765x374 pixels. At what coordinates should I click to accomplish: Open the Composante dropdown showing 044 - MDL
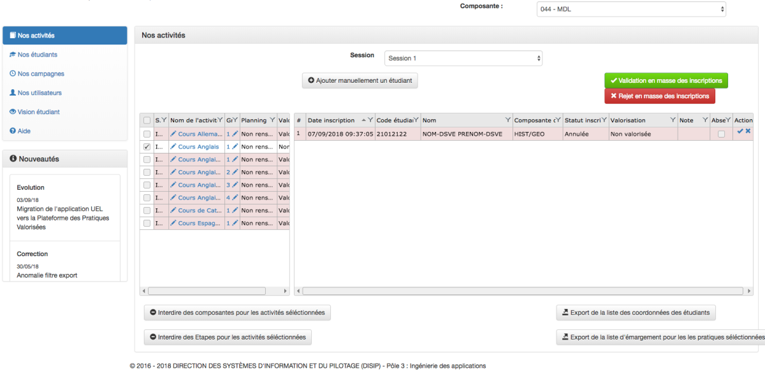coord(630,9)
